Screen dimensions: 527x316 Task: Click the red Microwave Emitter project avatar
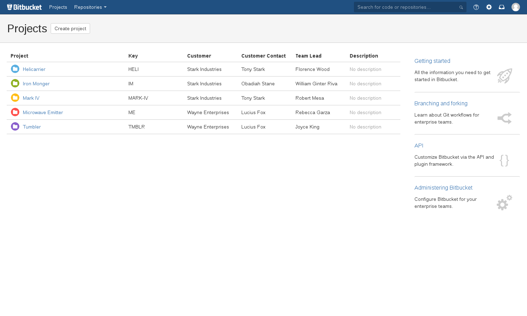[x=15, y=112]
